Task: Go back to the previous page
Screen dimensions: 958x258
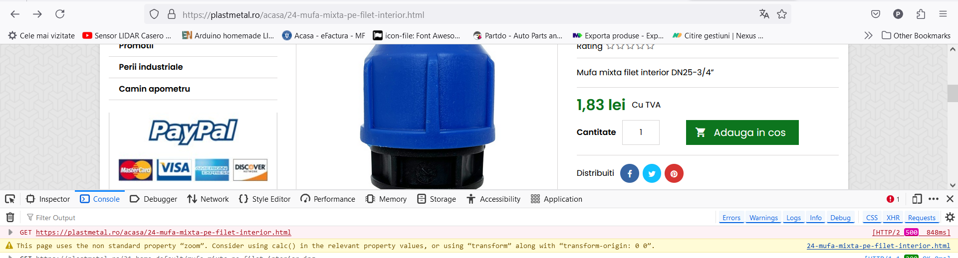Action: [15, 14]
